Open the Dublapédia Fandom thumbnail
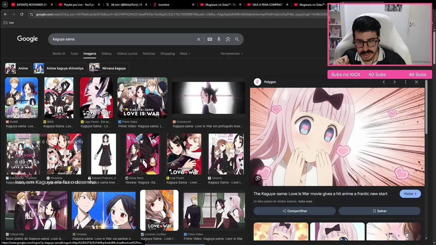The height and width of the screenshot is (245, 436). pyautogui.click(x=23, y=154)
